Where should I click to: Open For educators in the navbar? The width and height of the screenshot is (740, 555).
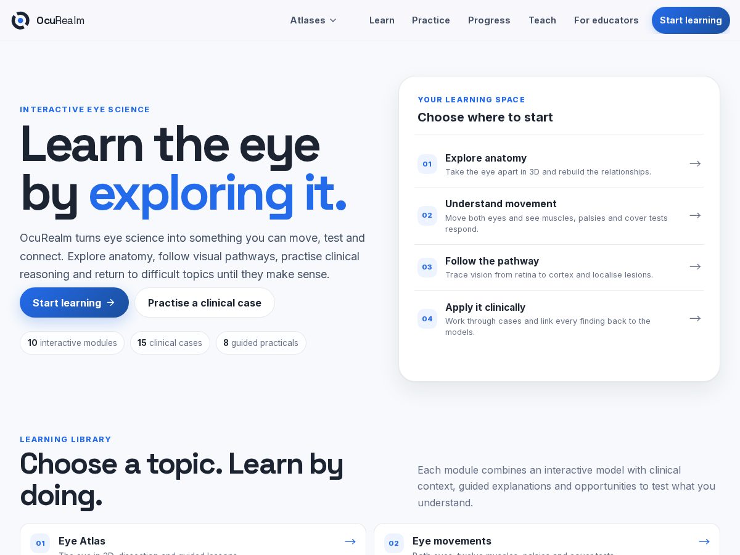(x=606, y=20)
